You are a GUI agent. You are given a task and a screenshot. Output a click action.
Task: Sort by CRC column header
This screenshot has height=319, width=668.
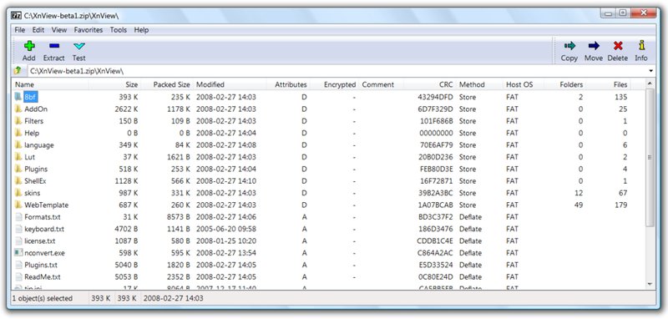(x=430, y=84)
